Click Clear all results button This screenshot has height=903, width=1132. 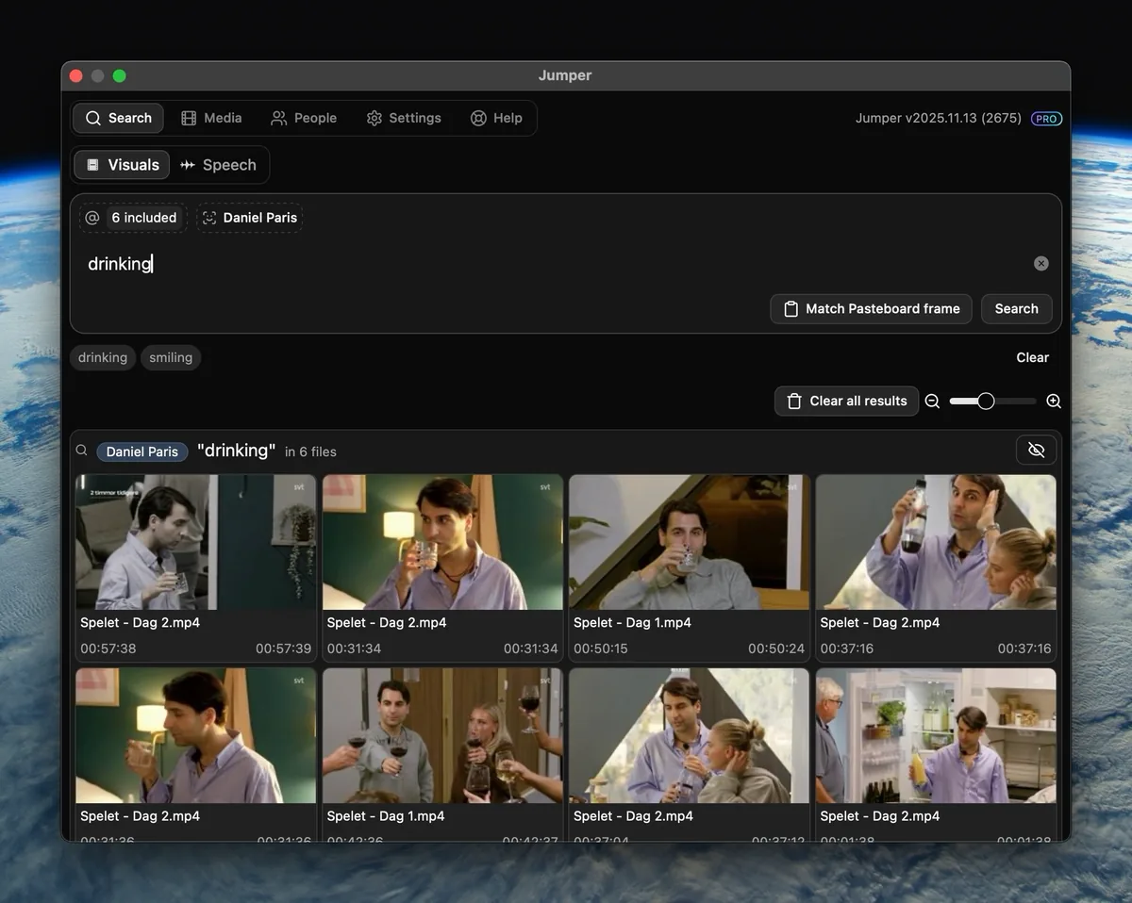point(846,402)
